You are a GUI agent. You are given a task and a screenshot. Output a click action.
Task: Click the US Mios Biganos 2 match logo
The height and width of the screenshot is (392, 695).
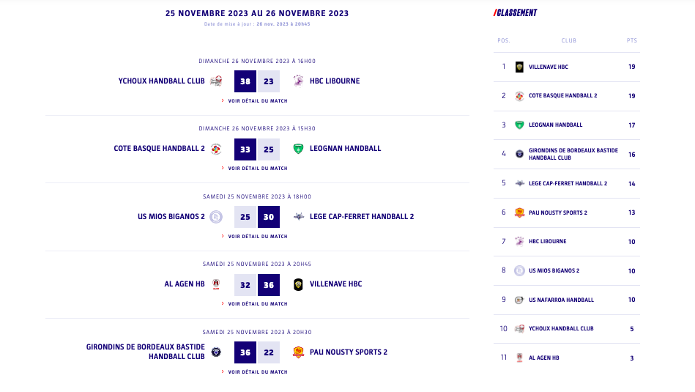[x=216, y=217]
